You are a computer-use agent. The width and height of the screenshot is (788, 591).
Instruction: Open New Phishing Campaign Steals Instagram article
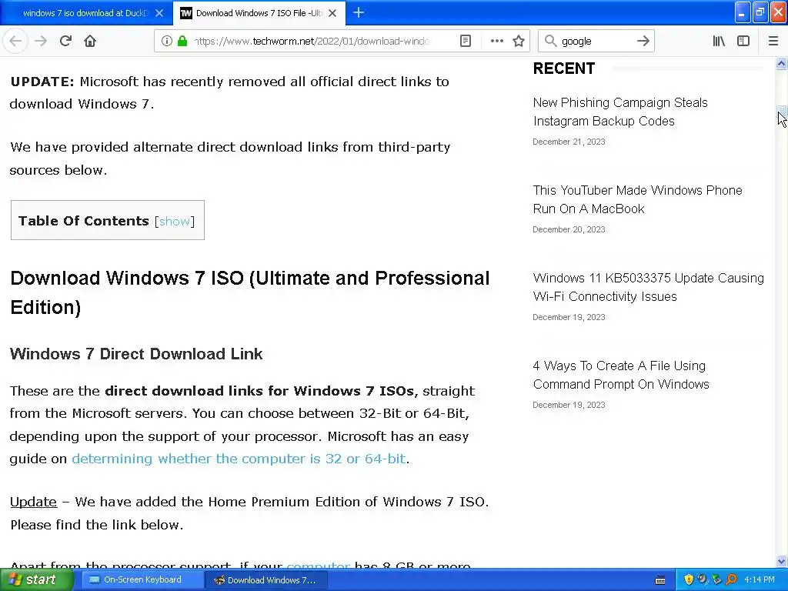click(x=620, y=112)
